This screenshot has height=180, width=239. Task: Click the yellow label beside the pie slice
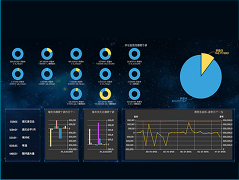[222, 52]
